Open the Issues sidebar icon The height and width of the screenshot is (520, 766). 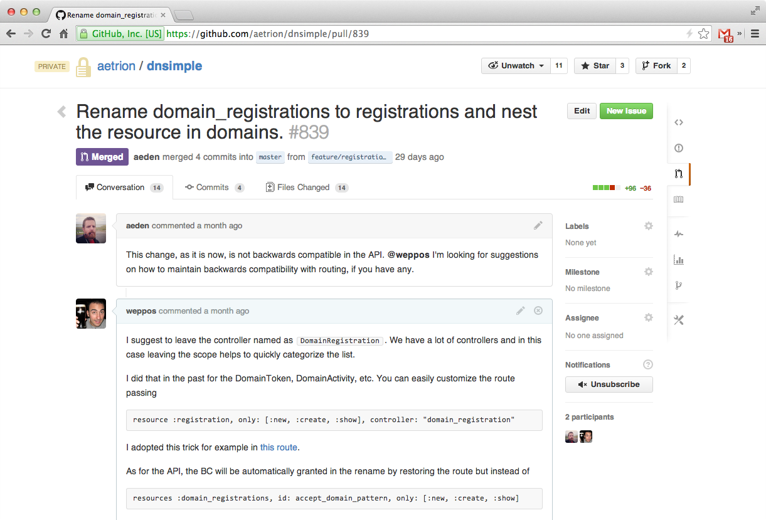tap(679, 148)
